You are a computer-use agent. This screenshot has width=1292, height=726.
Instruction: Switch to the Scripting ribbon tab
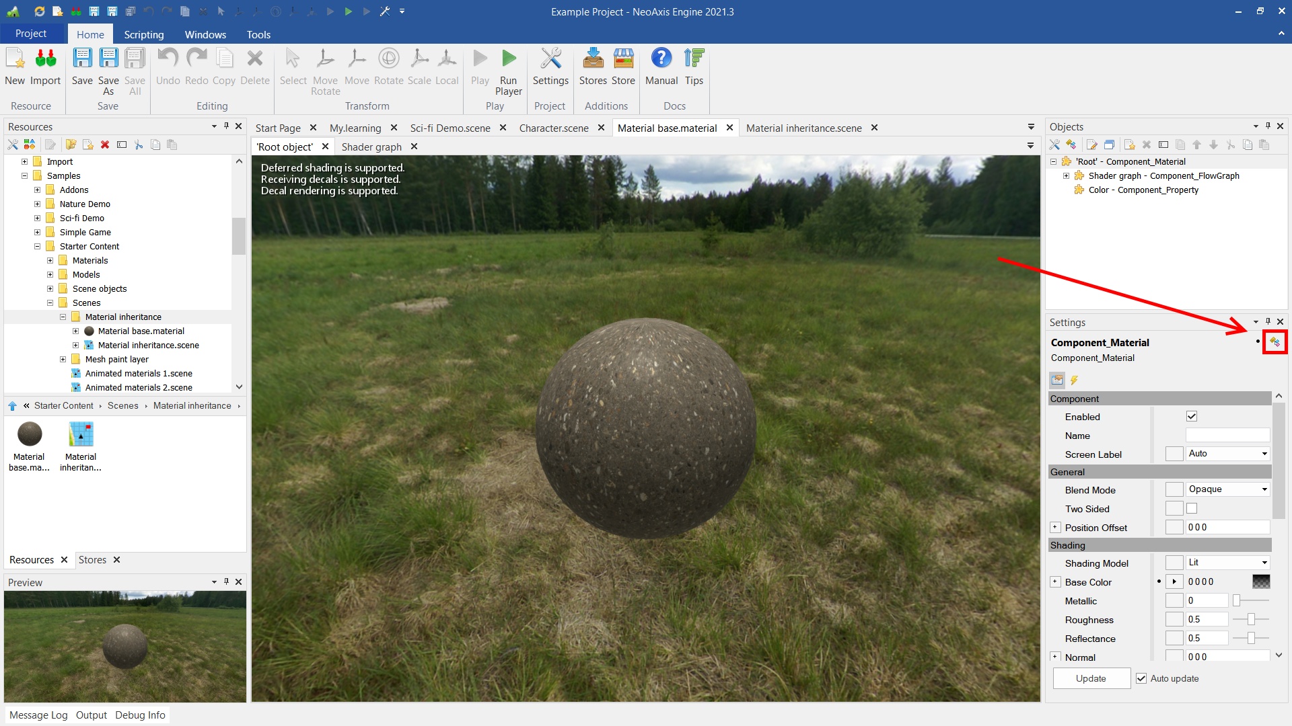pos(143,34)
